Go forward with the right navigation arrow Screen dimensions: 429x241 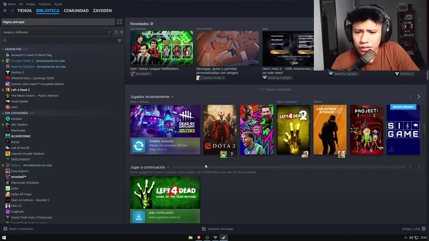click(12, 11)
